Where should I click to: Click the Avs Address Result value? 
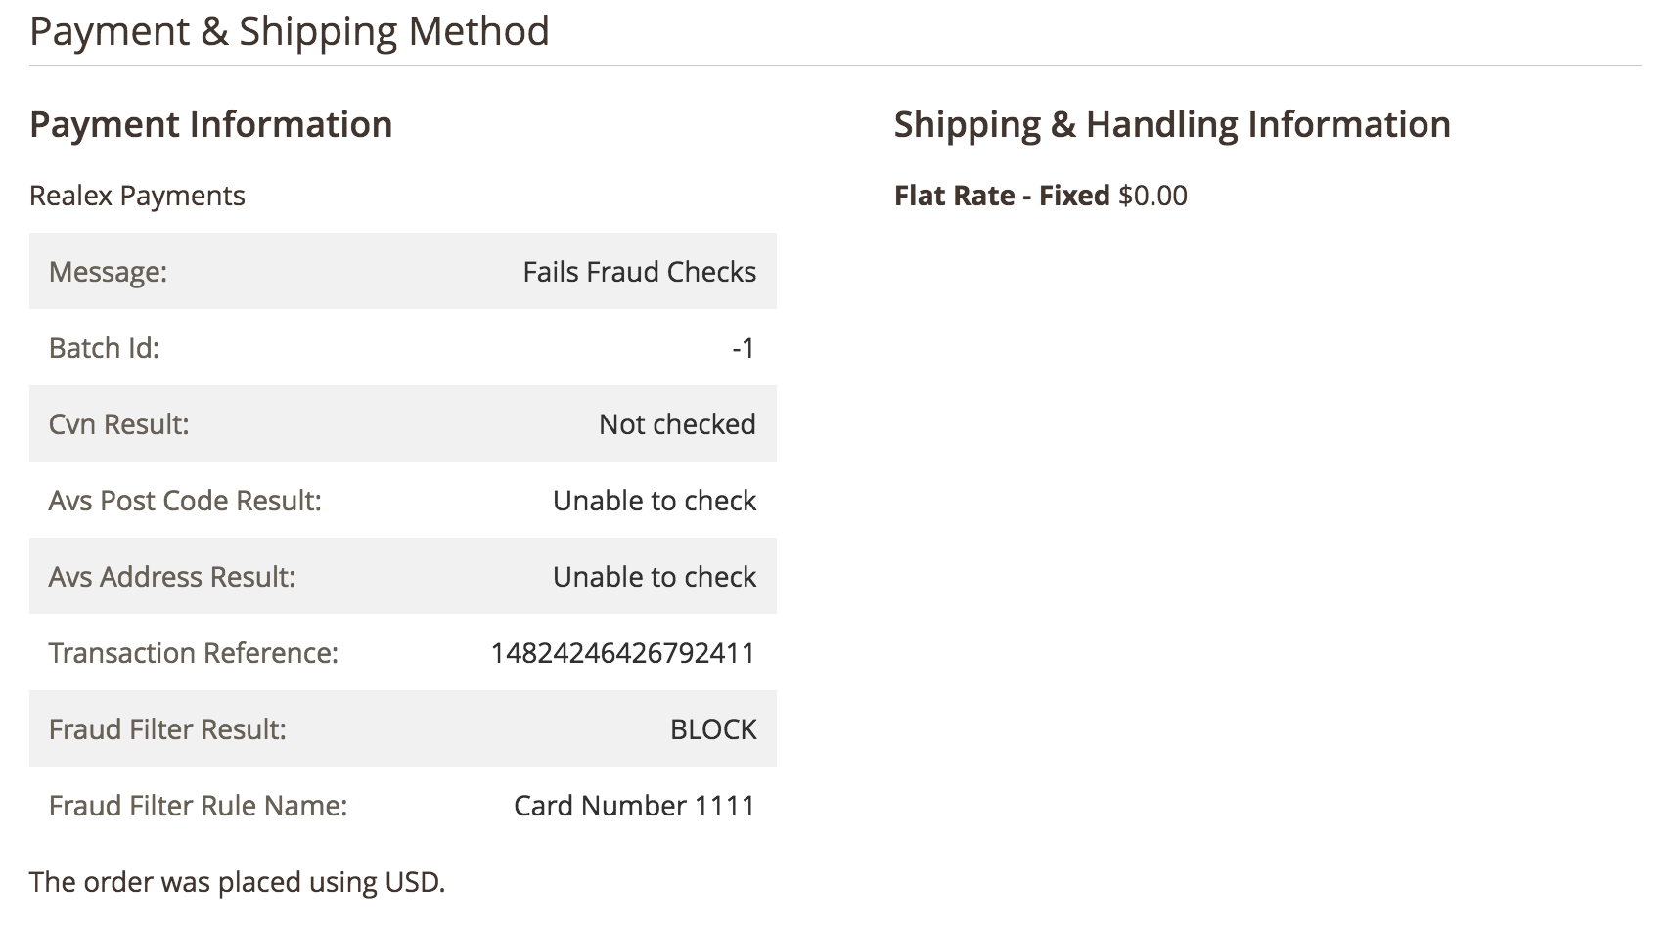655,576
